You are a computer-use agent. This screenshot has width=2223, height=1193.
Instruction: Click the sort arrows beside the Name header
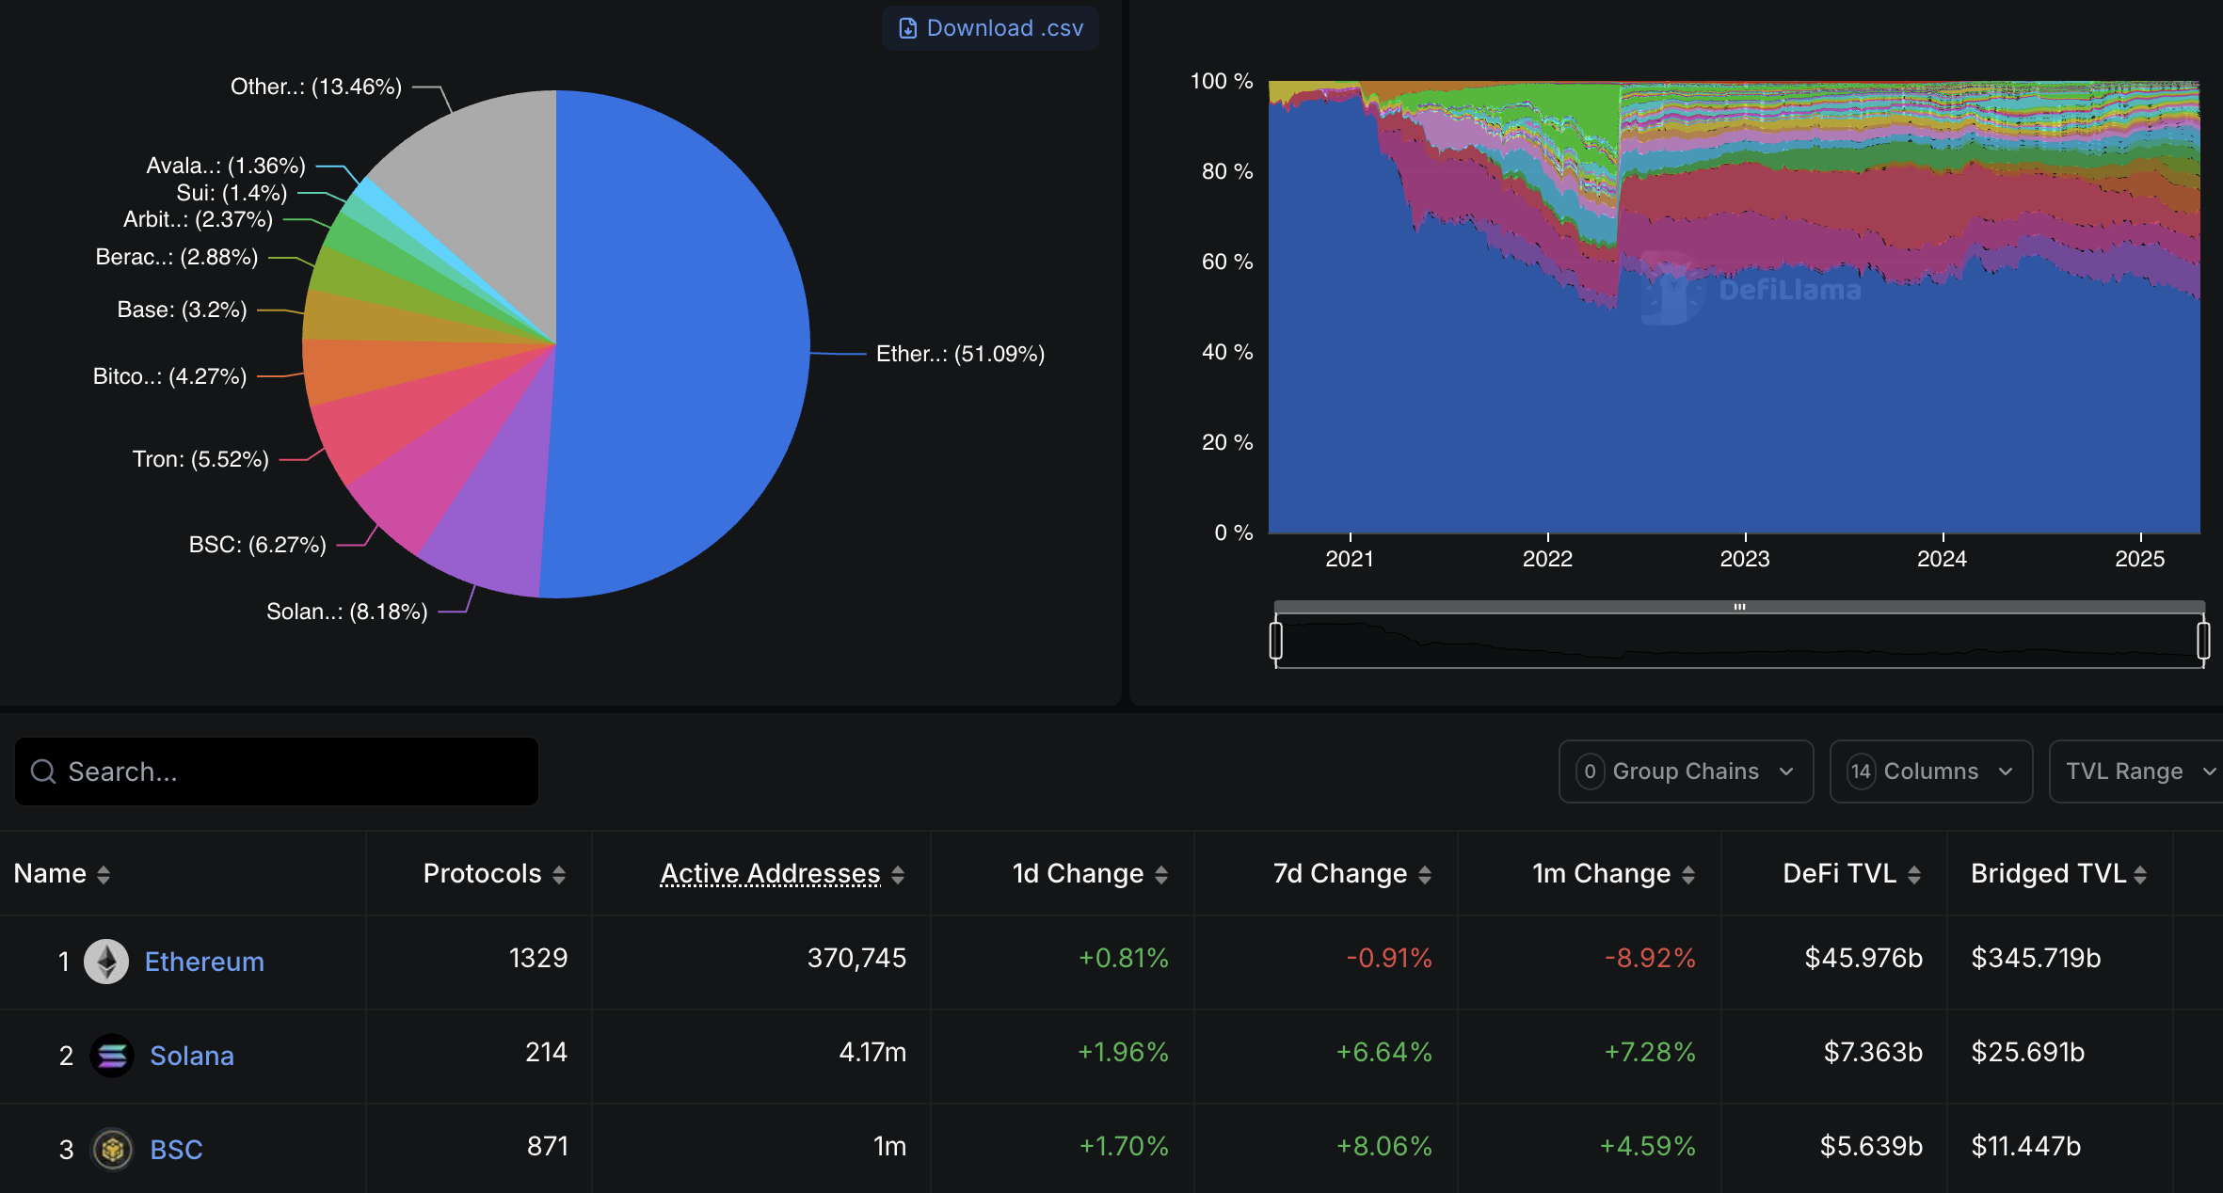(x=102, y=873)
